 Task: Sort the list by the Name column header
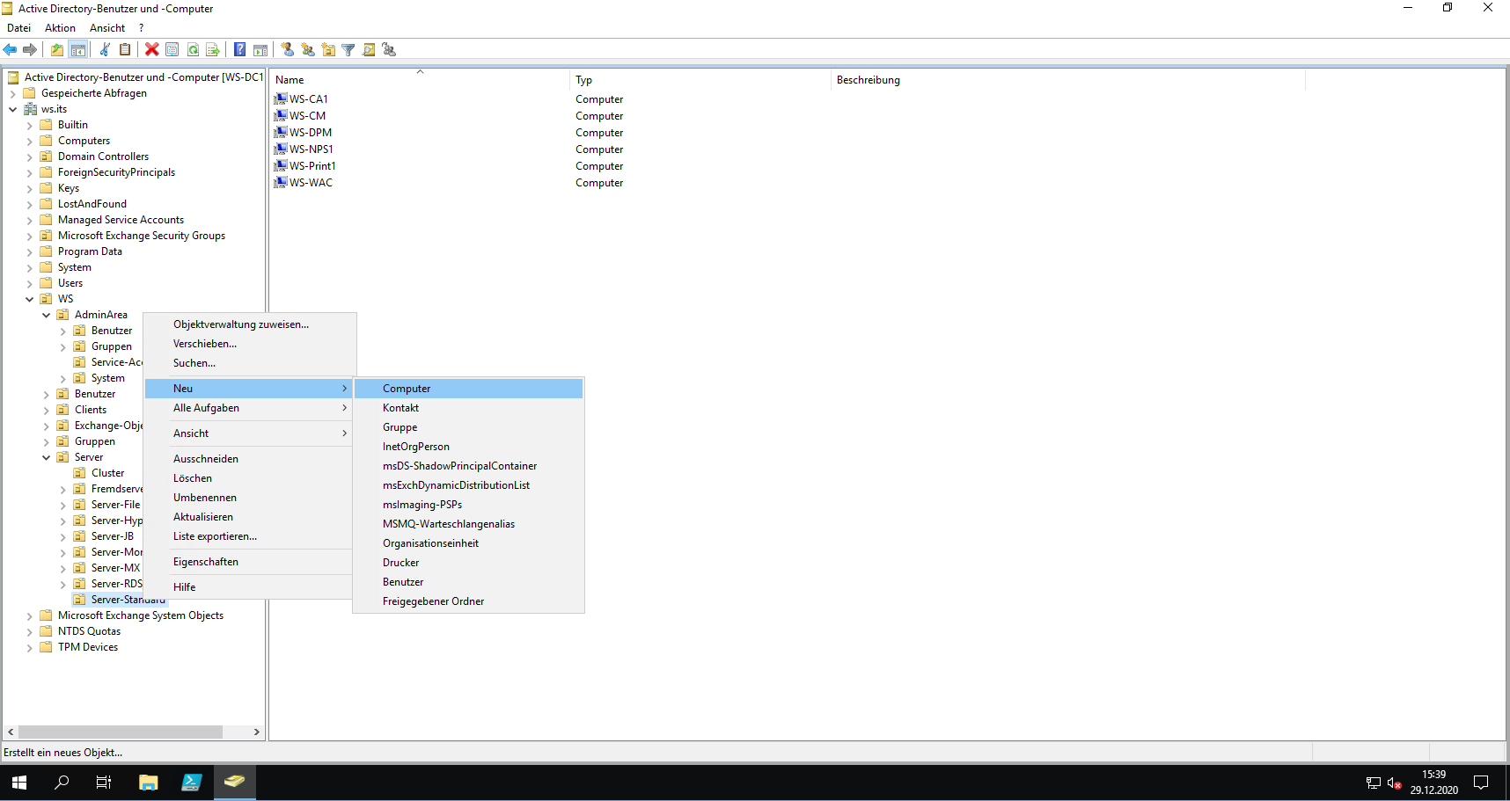tap(420, 80)
